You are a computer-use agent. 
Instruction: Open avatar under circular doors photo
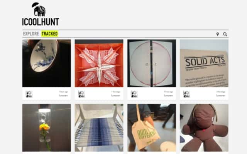[x=134, y=94]
